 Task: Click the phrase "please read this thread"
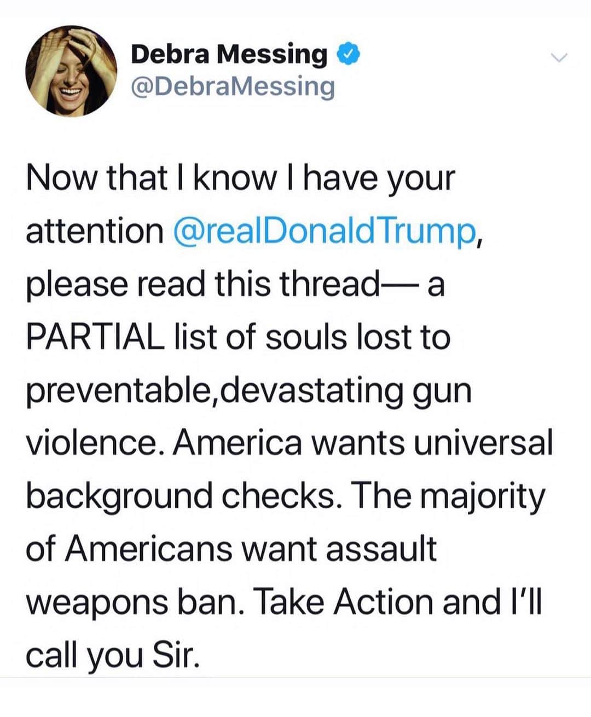[201, 284]
